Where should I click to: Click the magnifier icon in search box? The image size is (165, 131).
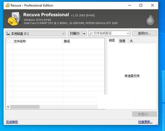tap(91, 33)
